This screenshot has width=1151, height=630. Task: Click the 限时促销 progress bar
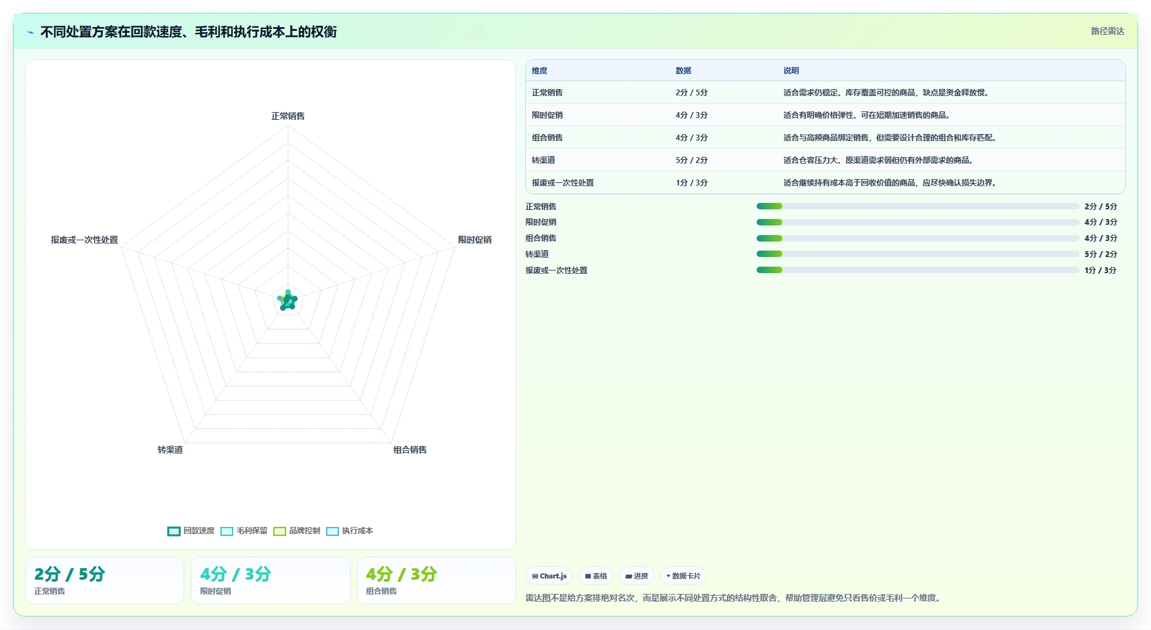click(x=918, y=222)
